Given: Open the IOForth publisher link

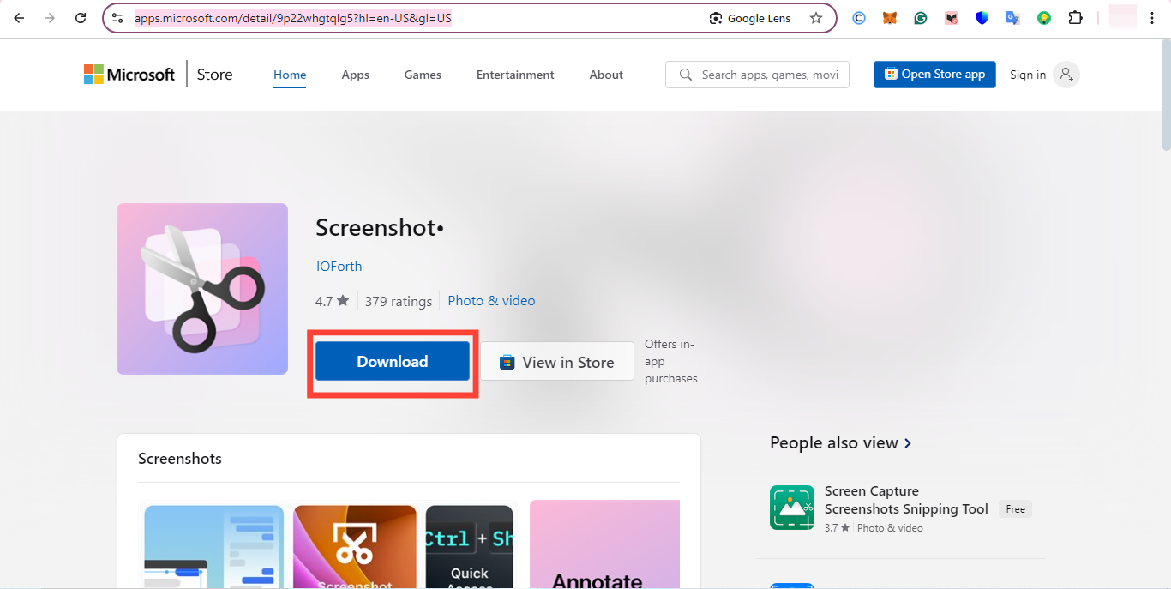Looking at the screenshot, I should click(x=339, y=266).
